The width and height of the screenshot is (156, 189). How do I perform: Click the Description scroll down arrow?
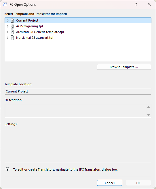coord(149,115)
